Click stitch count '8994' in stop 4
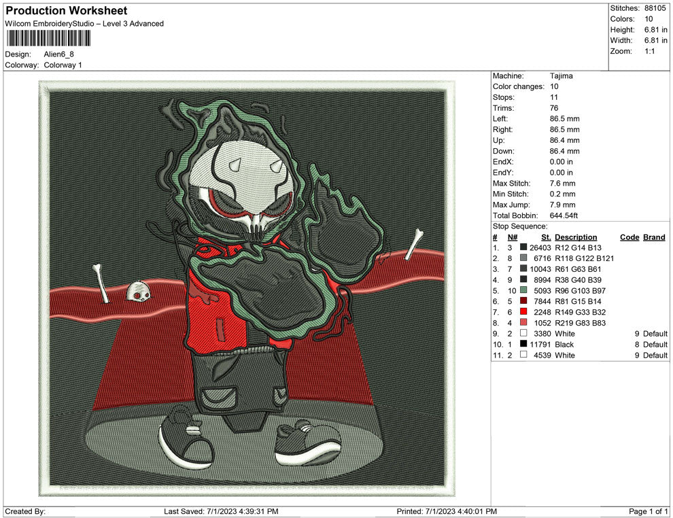The height and width of the screenshot is (518, 673). pyautogui.click(x=542, y=280)
